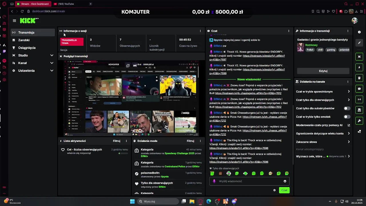Select Transmisja in the sidebar
This screenshot has height=206, width=366.
click(33, 33)
